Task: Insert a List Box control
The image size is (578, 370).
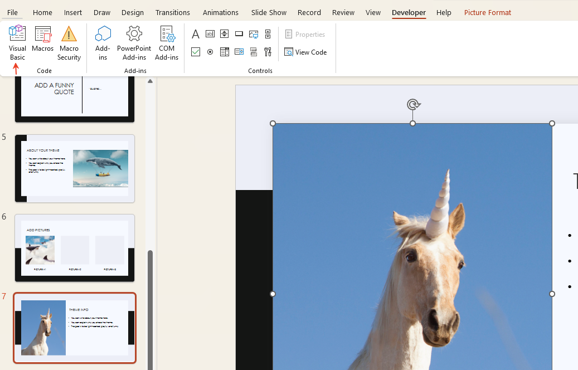Action: [x=224, y=52]
